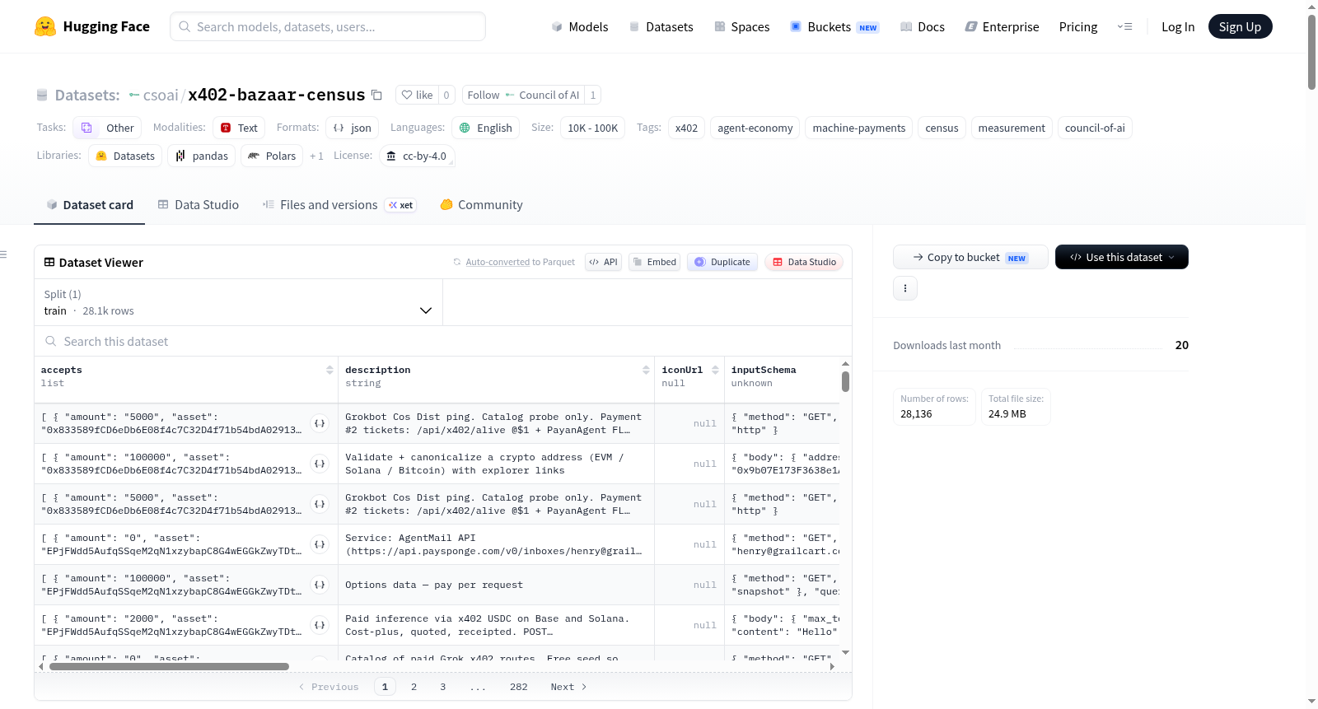This screenshot has width=1318, height=709.
Task: Sort by the iconUrl column
Action: click(716, 370)
